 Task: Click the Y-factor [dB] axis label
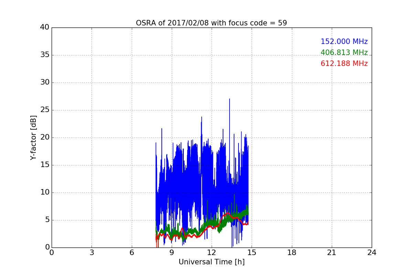(33, 137)
